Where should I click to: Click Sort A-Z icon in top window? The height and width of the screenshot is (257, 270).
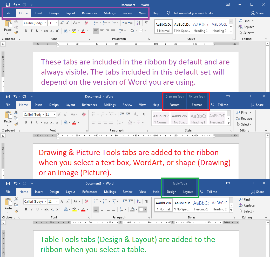138,23
